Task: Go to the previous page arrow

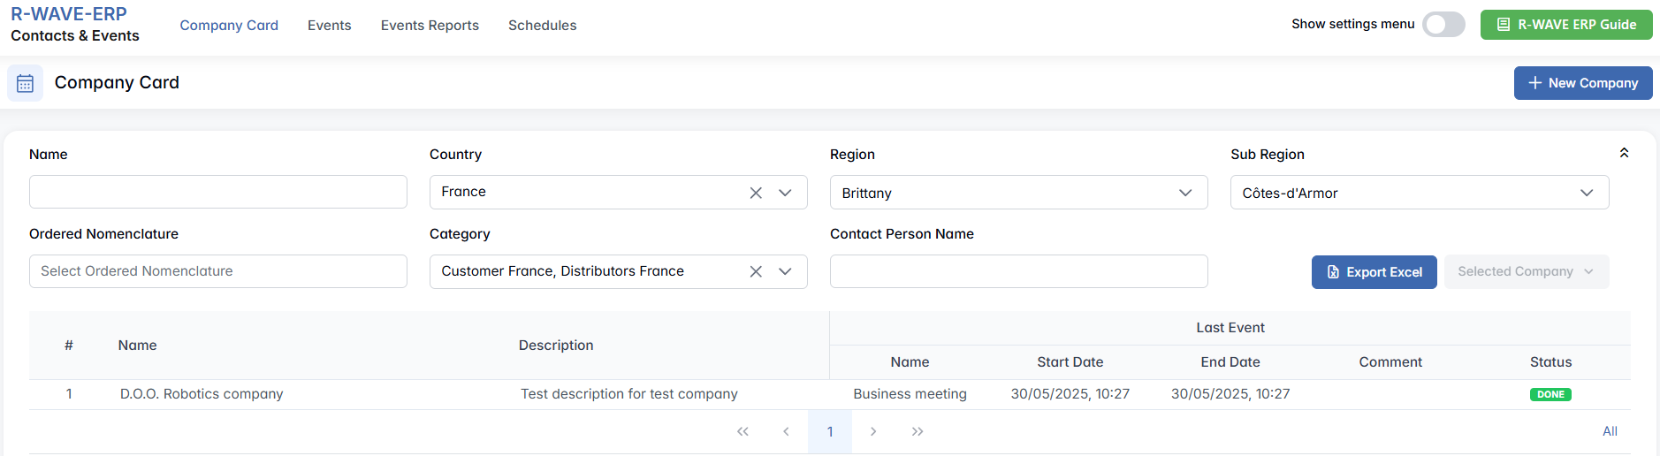Action: pos(786,431)
